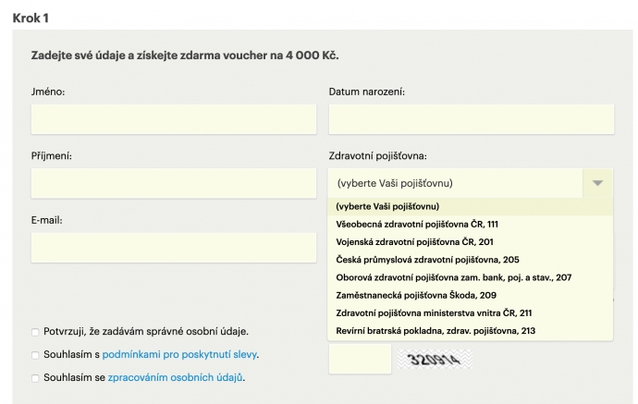Open the podmínkami pro poskytnutí slevy link
The image size is (638, 404).
point(179,354)
